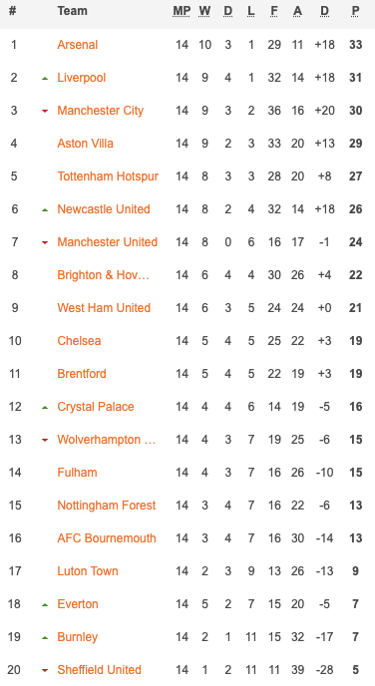Screen dimensions: 375x686
Task: Click the P points column header
Action: (355, 11)
